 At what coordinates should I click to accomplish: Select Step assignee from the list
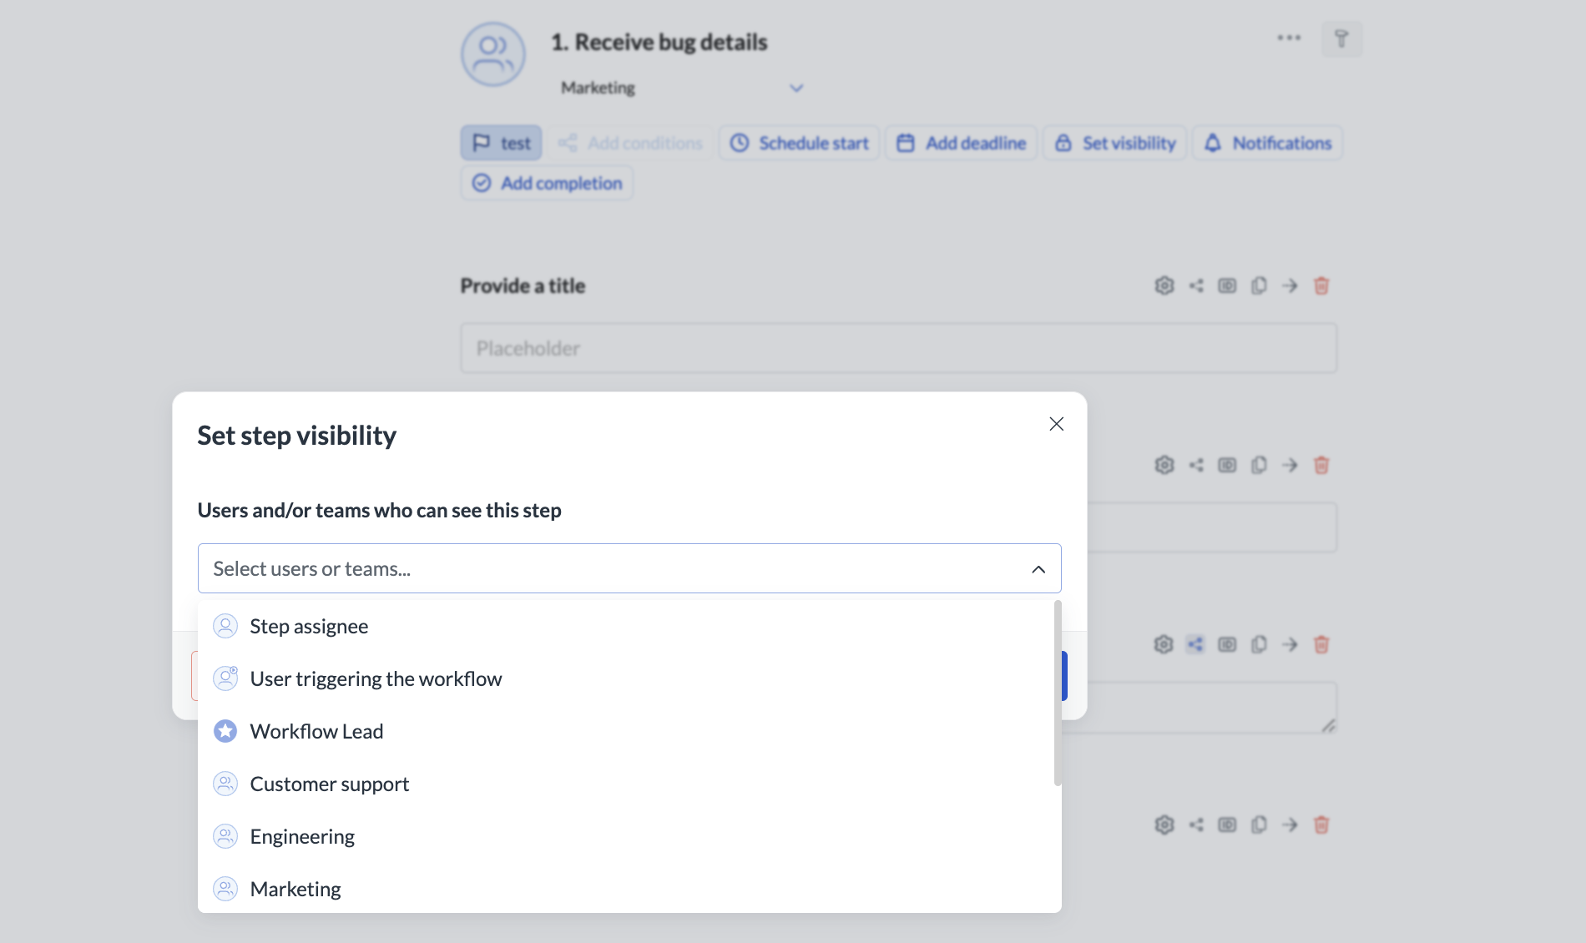pos(309,625)
